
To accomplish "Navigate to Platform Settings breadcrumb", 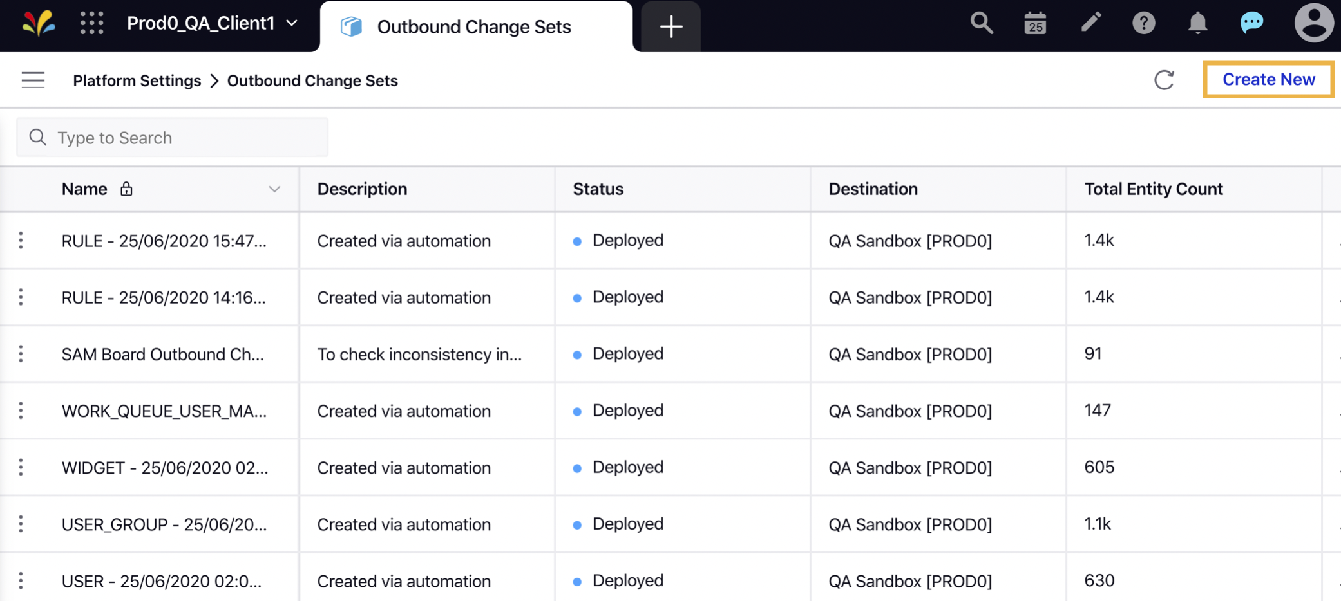I will click(137, 80).
